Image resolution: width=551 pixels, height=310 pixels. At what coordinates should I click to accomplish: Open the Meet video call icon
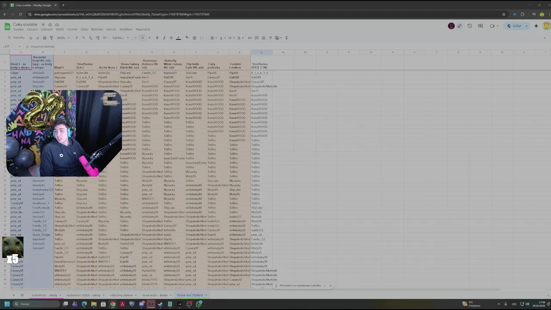click(x=492, y=26)
